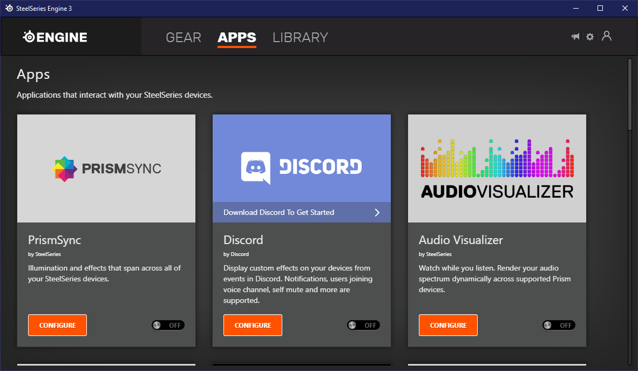Click the PrismSync app title text
The image size is (638, 371).
tap(55, 240)
